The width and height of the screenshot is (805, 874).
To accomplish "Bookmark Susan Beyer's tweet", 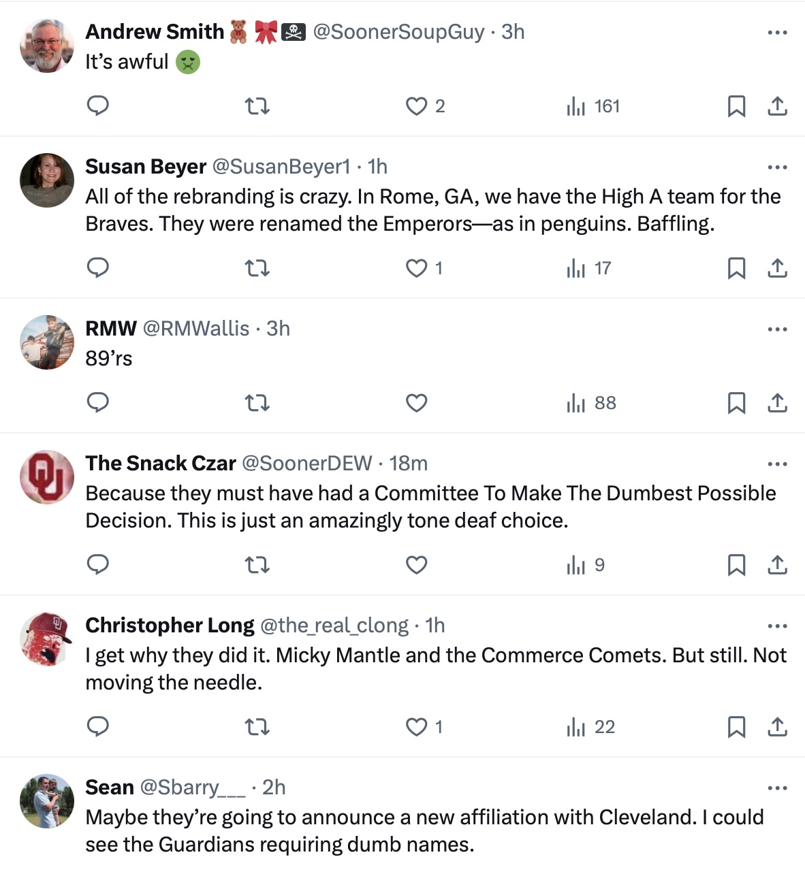I will [736, 268].
